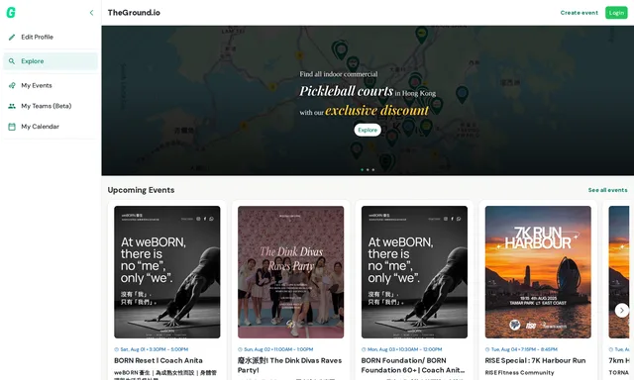Click the Pickleball courts banner headline
Viewport: 634px width, 380px height.
point(346,91)
